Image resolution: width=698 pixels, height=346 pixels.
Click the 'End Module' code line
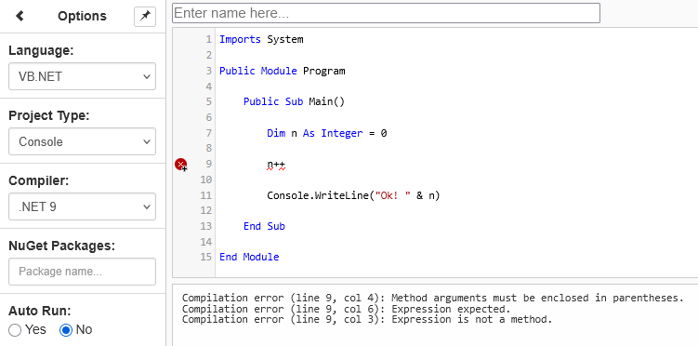click(249, 257)
